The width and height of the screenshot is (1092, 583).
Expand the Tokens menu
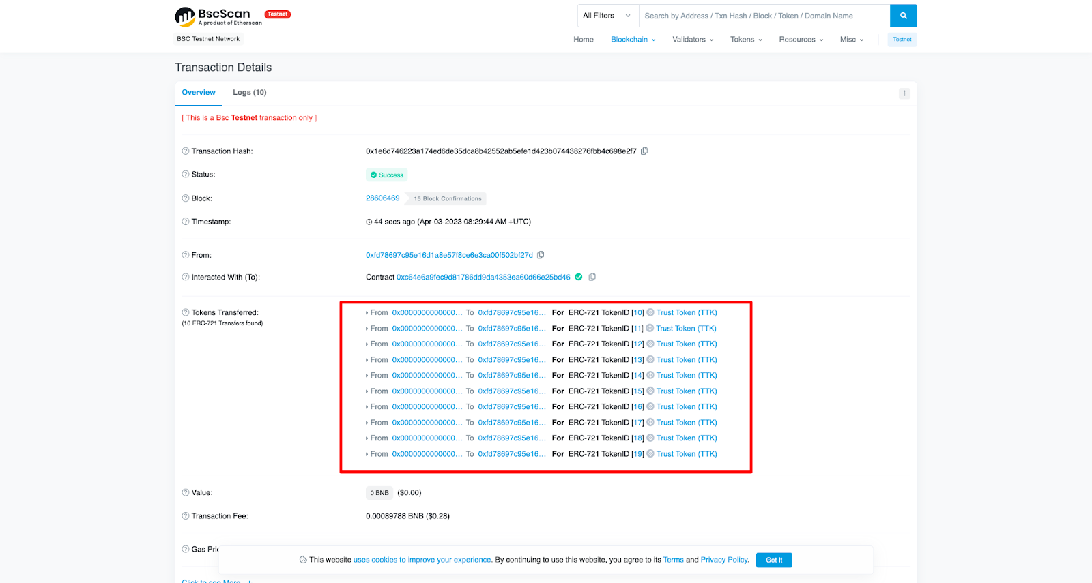746,40
